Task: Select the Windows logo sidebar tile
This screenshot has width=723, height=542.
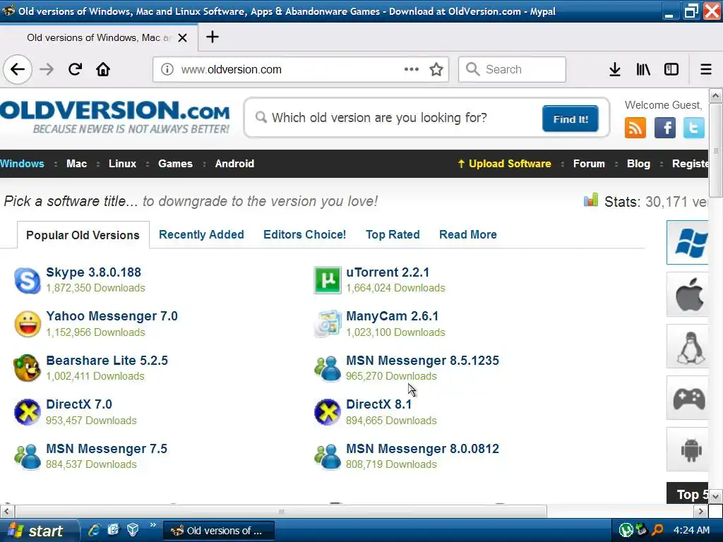Action: [x=688, y=243]
